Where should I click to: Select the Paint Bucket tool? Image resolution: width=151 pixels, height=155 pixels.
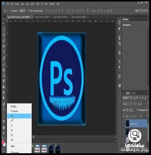[4, 87]
